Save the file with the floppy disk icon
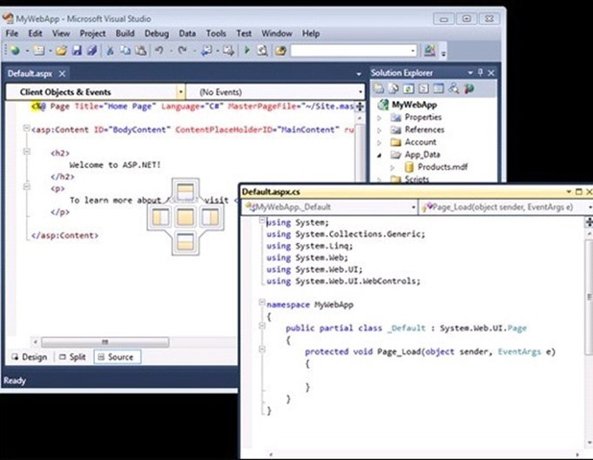This screenshot has width=593, height=460. tap(77, 51)
